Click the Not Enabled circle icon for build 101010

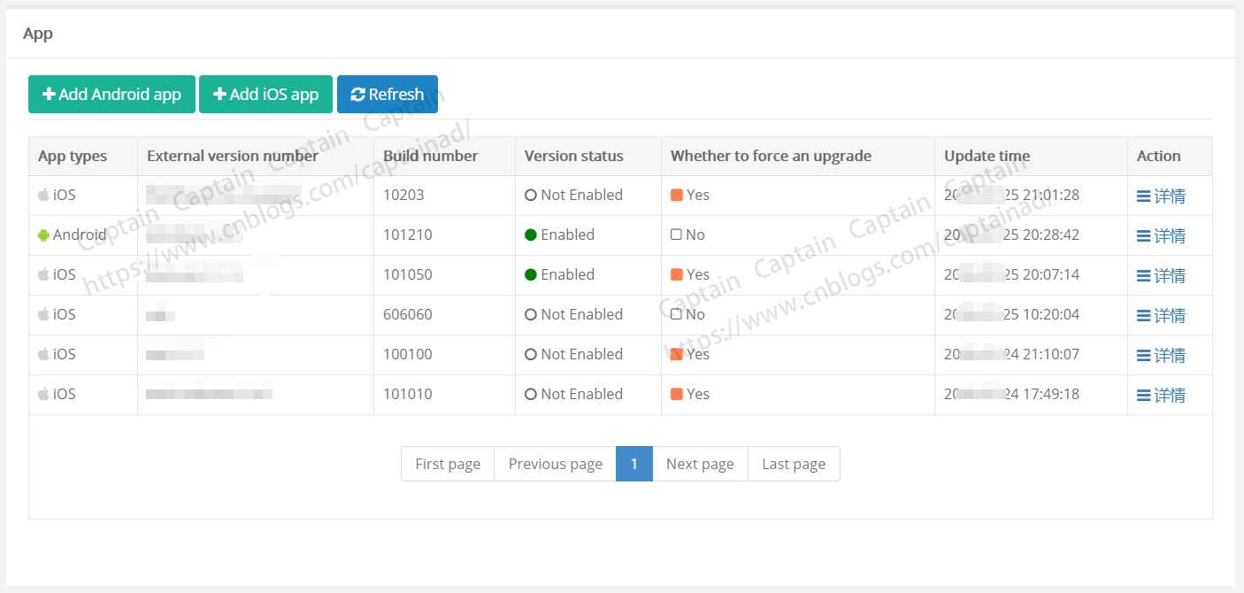(x=531, y=394)
